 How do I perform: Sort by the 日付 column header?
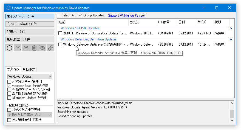tap(187, 22)
